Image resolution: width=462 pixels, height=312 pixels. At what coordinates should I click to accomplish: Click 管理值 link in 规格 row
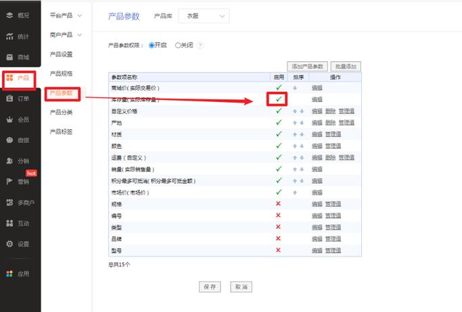coord(333,204)
